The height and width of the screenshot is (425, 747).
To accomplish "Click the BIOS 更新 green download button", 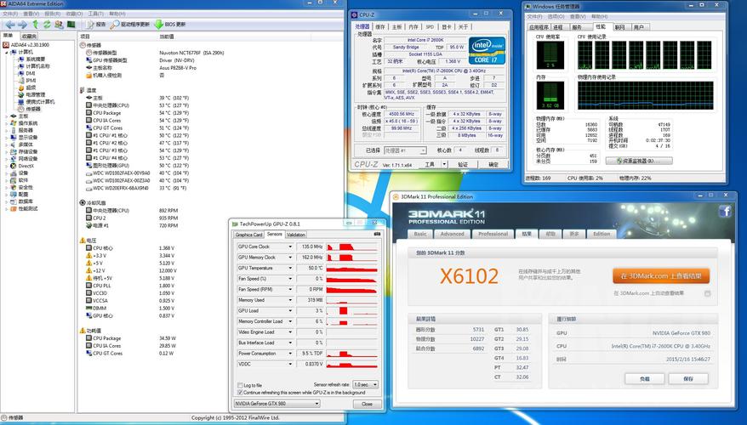I will point(170,25).
